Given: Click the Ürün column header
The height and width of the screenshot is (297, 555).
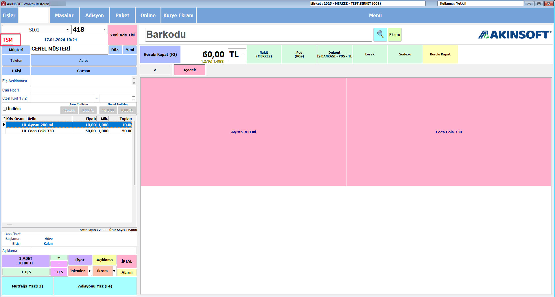Looking at the screenshot, I should point(49,119).
